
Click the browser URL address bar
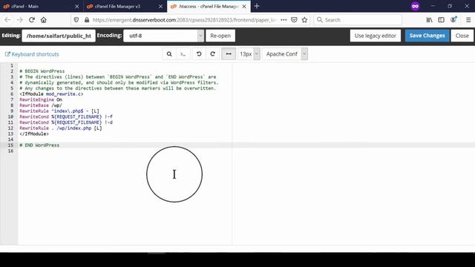pyautogui.click(x=184, y=20)
